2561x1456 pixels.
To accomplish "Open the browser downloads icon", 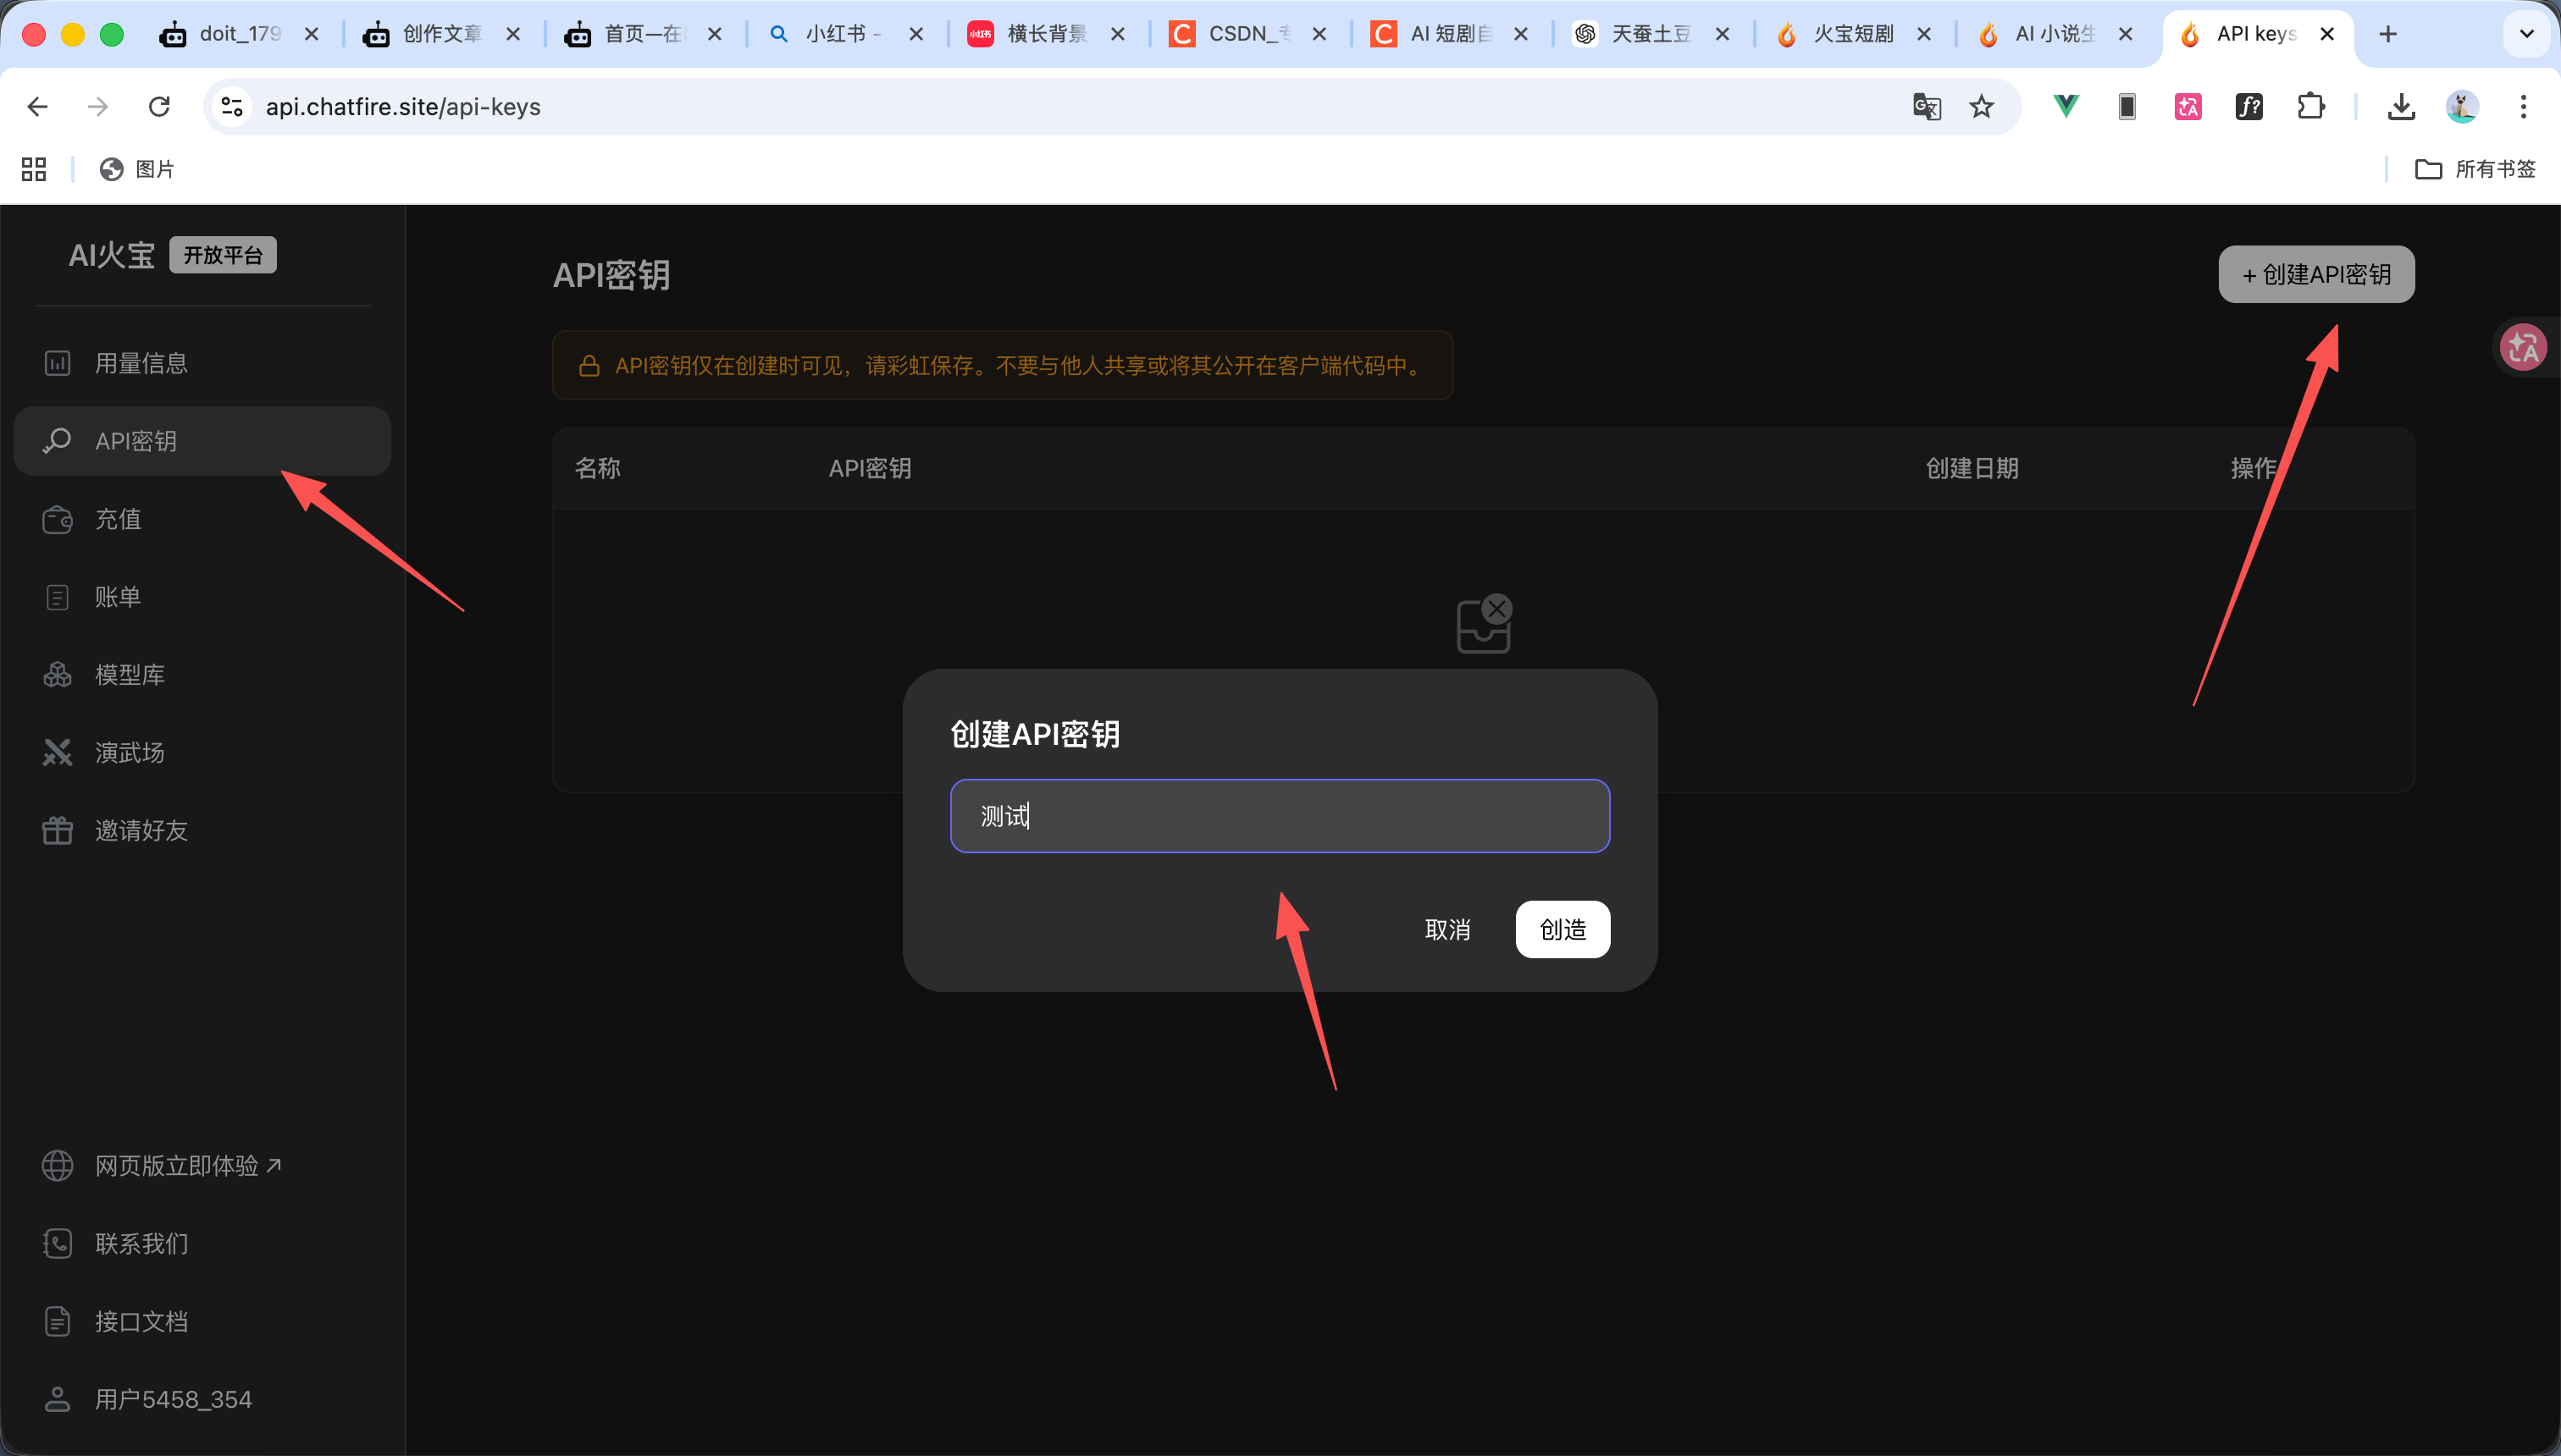I will (x=2401, y=107).
